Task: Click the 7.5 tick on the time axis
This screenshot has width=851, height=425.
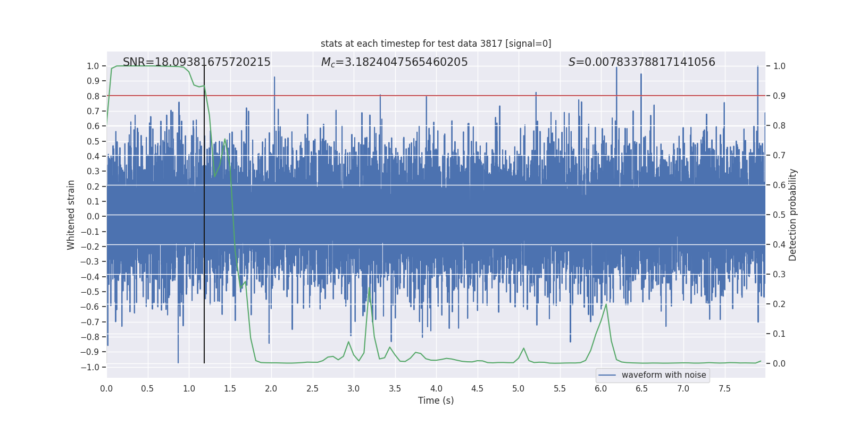Action: 724,388
